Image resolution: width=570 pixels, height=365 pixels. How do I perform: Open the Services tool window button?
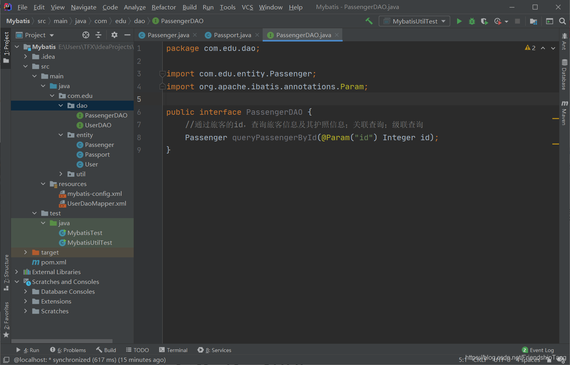pyautogui.click(x=214, y=350)
